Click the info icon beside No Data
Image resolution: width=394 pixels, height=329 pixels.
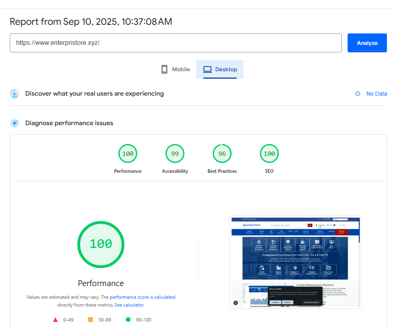click(358, 94)
